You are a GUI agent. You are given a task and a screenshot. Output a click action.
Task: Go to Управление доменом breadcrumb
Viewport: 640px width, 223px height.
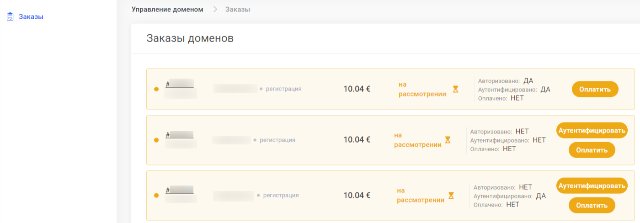(167, 9)
